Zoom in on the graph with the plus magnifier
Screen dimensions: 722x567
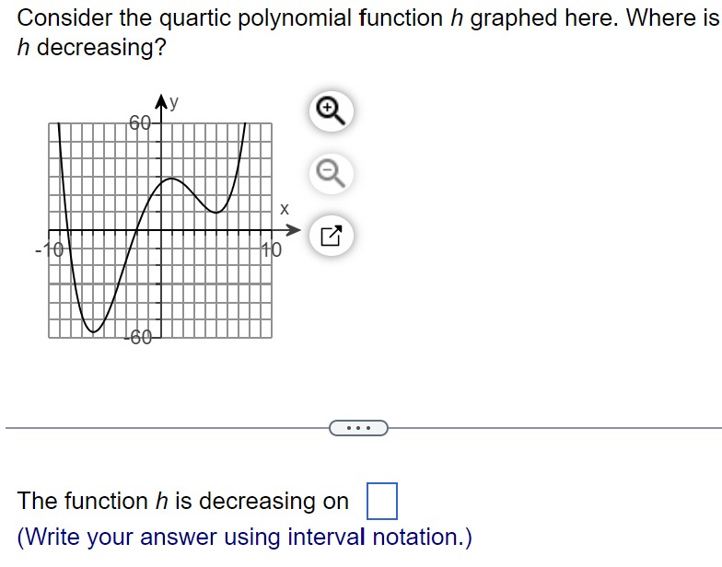click(332, 111)
